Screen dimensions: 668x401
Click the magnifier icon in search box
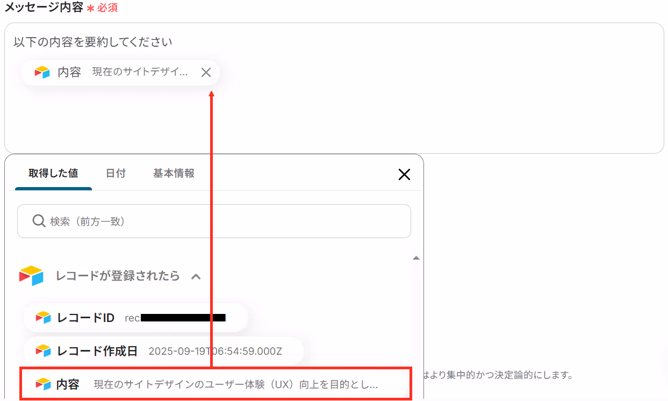coord(39,221)
